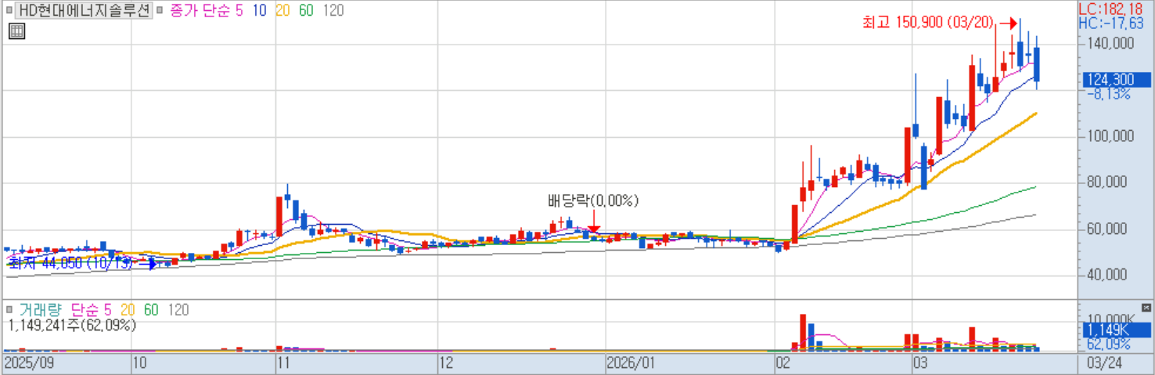Select the orange 20 volume moving average

[x=127, y=310]
